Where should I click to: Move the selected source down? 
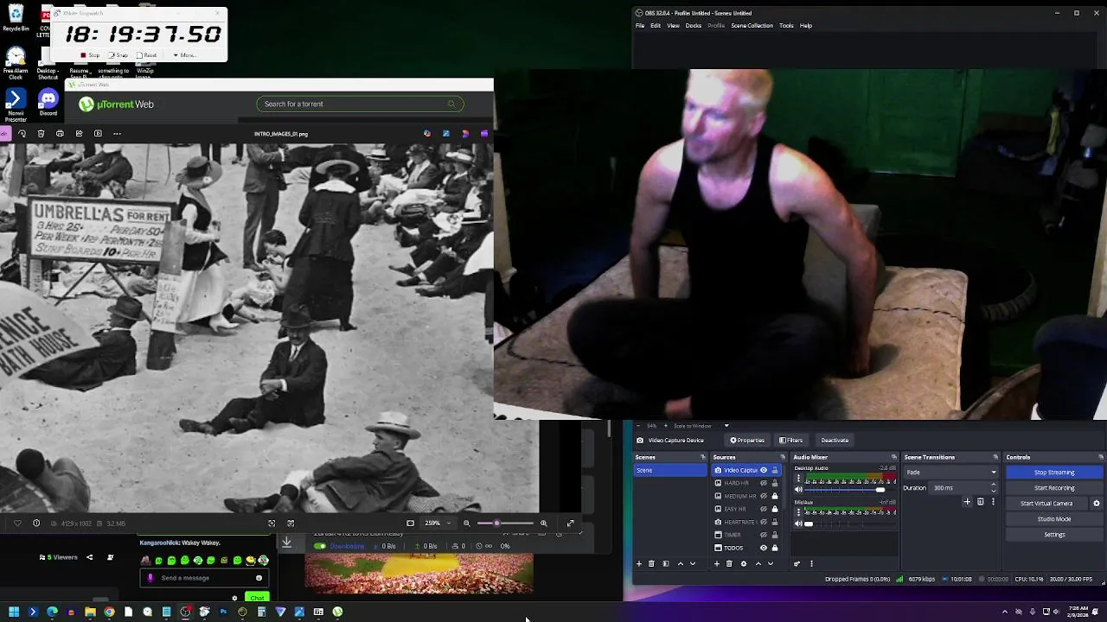click(771, 563)
